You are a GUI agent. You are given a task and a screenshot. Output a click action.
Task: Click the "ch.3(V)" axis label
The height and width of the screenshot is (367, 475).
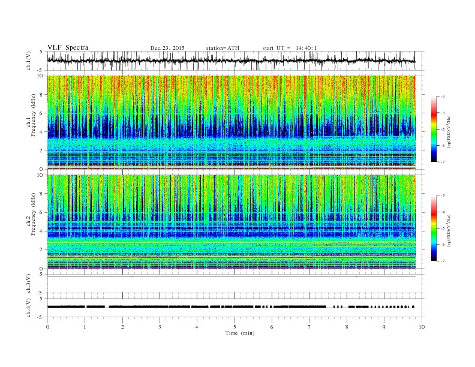pos(29,284)
